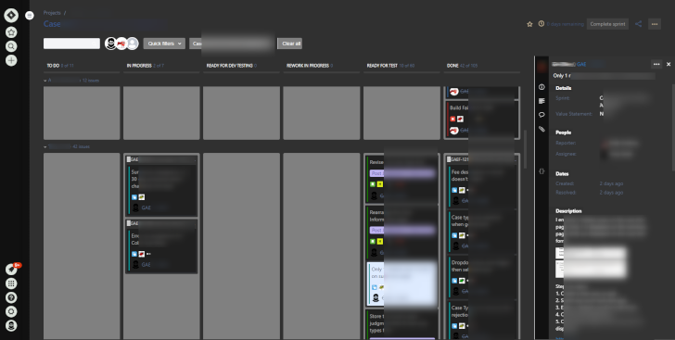Click the assignee avatar on Sur… card

(135, 208)
